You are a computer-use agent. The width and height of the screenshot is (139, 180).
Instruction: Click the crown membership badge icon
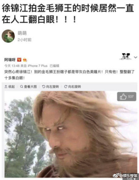(x=25, y=60)
